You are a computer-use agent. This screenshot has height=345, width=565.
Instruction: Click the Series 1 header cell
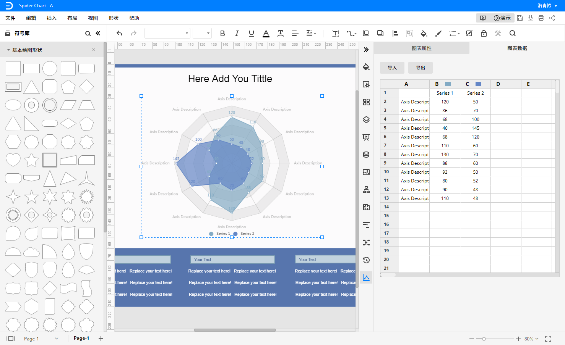(x=445, y=93)
